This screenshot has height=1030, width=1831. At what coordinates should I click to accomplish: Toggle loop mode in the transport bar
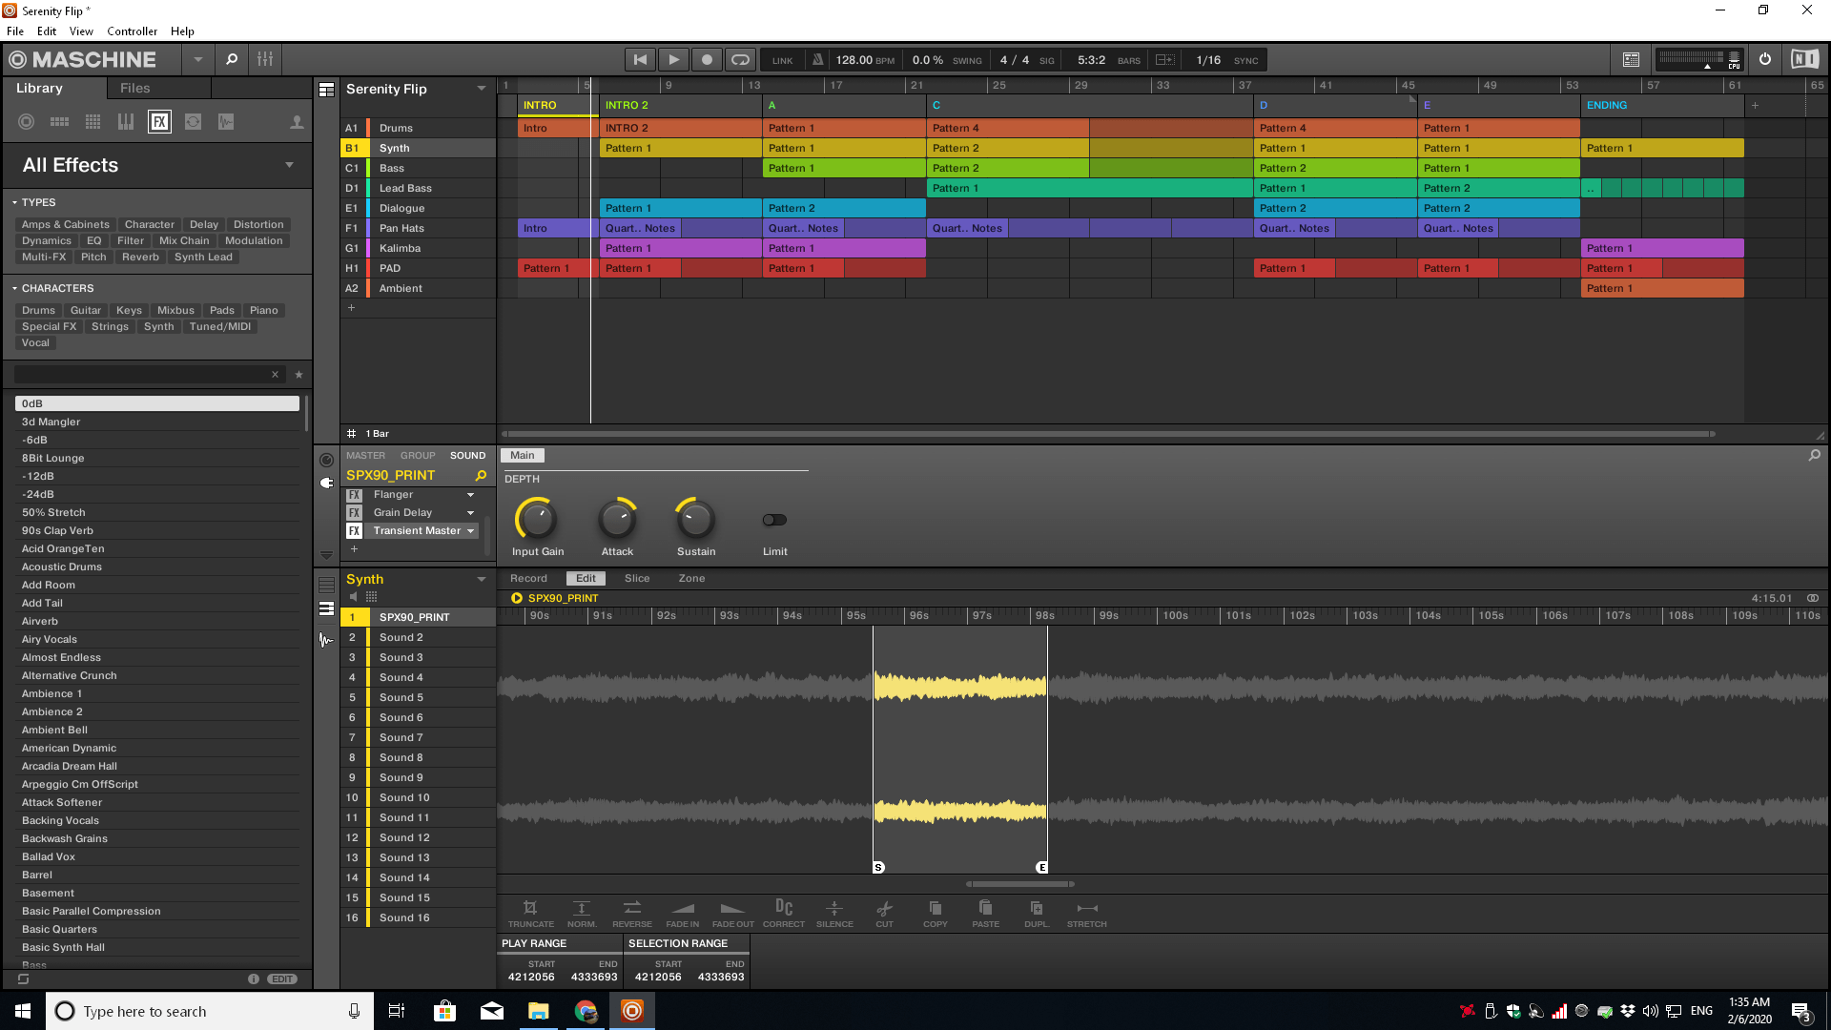pyautogui.click(x=741, y=59)
